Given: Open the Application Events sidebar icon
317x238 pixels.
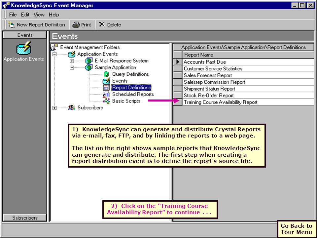Looking at the screenshot, I should pyautogui.click(x=24, y=48).
